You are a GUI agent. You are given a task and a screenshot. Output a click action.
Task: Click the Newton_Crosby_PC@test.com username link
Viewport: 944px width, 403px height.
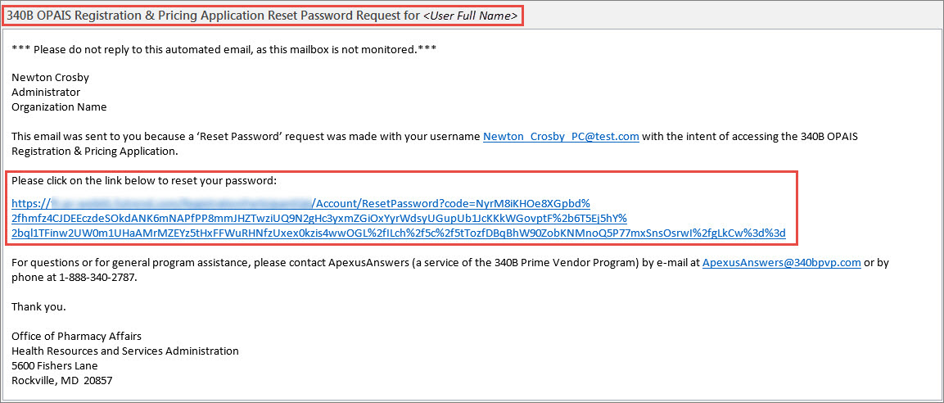[560, 136]
